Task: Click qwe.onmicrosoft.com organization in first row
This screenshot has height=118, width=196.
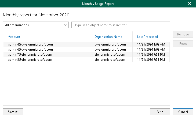Action: (x=110, y=44)
